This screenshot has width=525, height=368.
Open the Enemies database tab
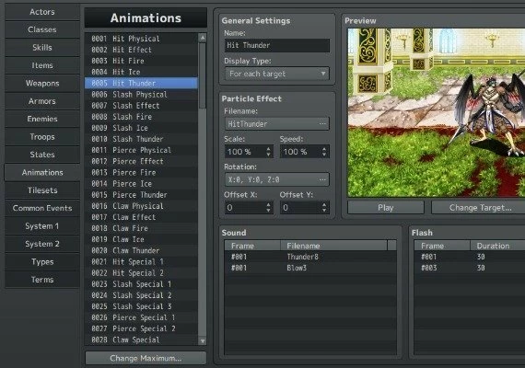(x=42, y=119)
